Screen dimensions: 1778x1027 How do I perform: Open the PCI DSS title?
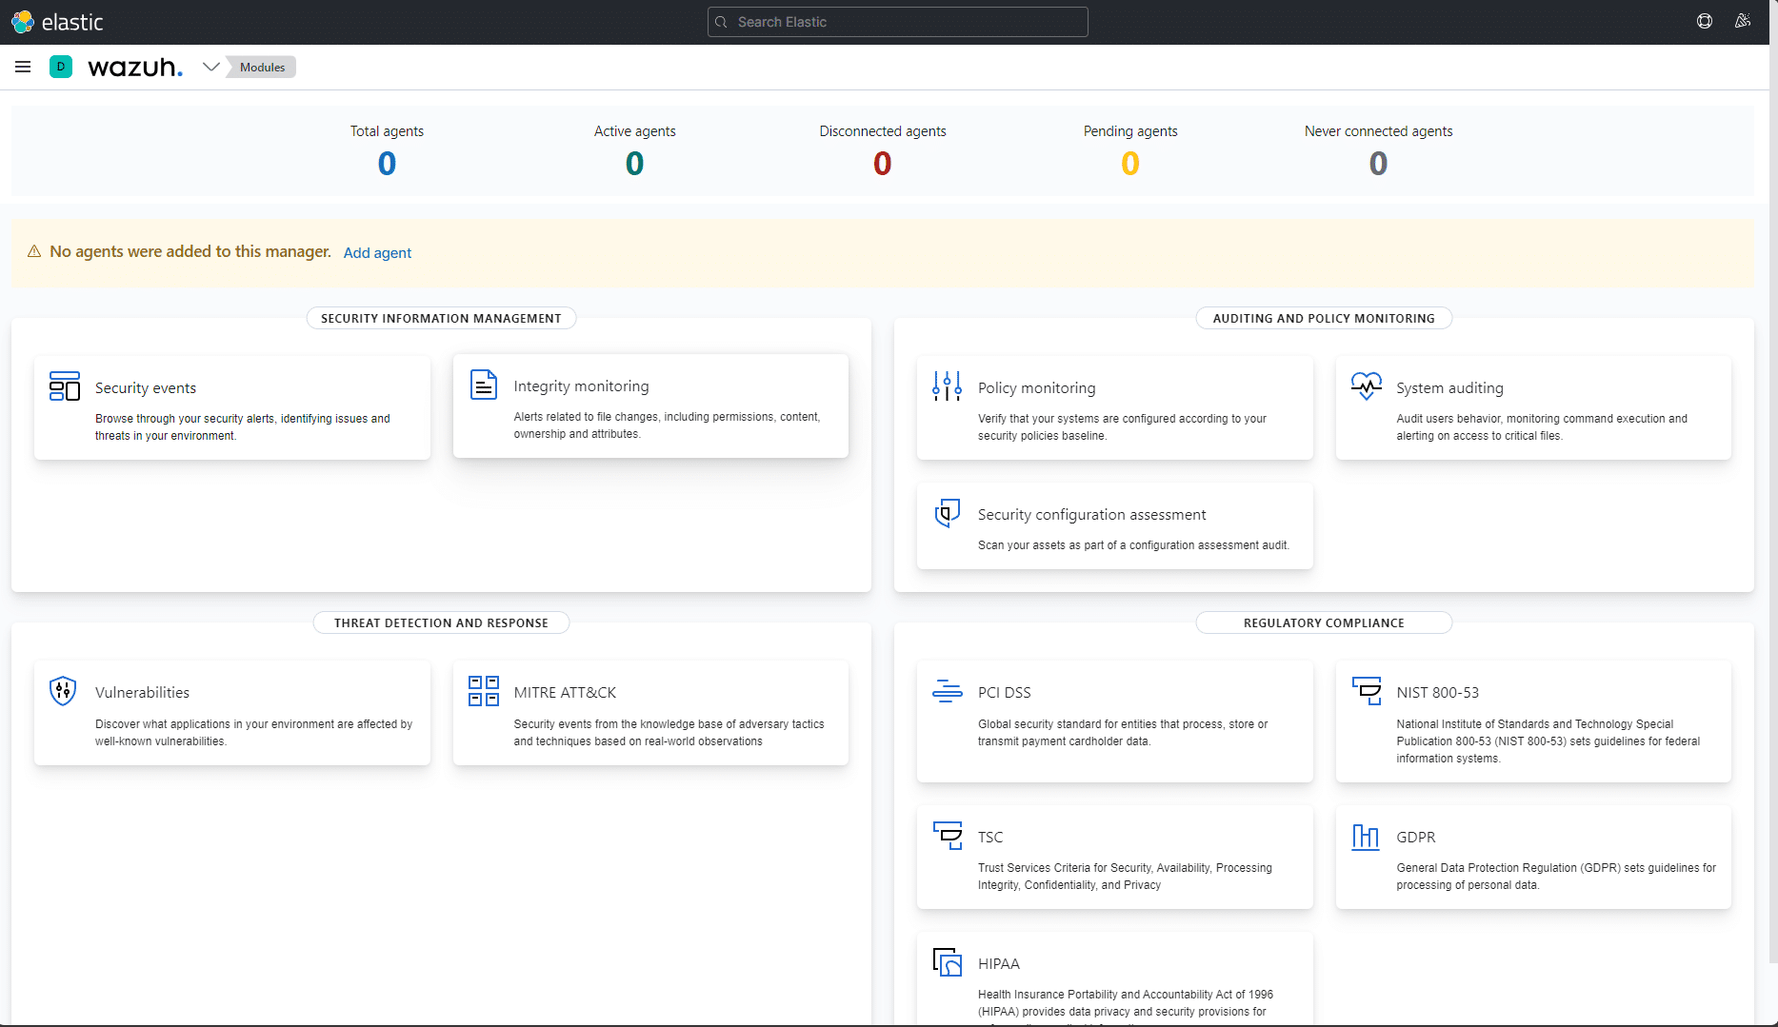tap(1004, 693)
